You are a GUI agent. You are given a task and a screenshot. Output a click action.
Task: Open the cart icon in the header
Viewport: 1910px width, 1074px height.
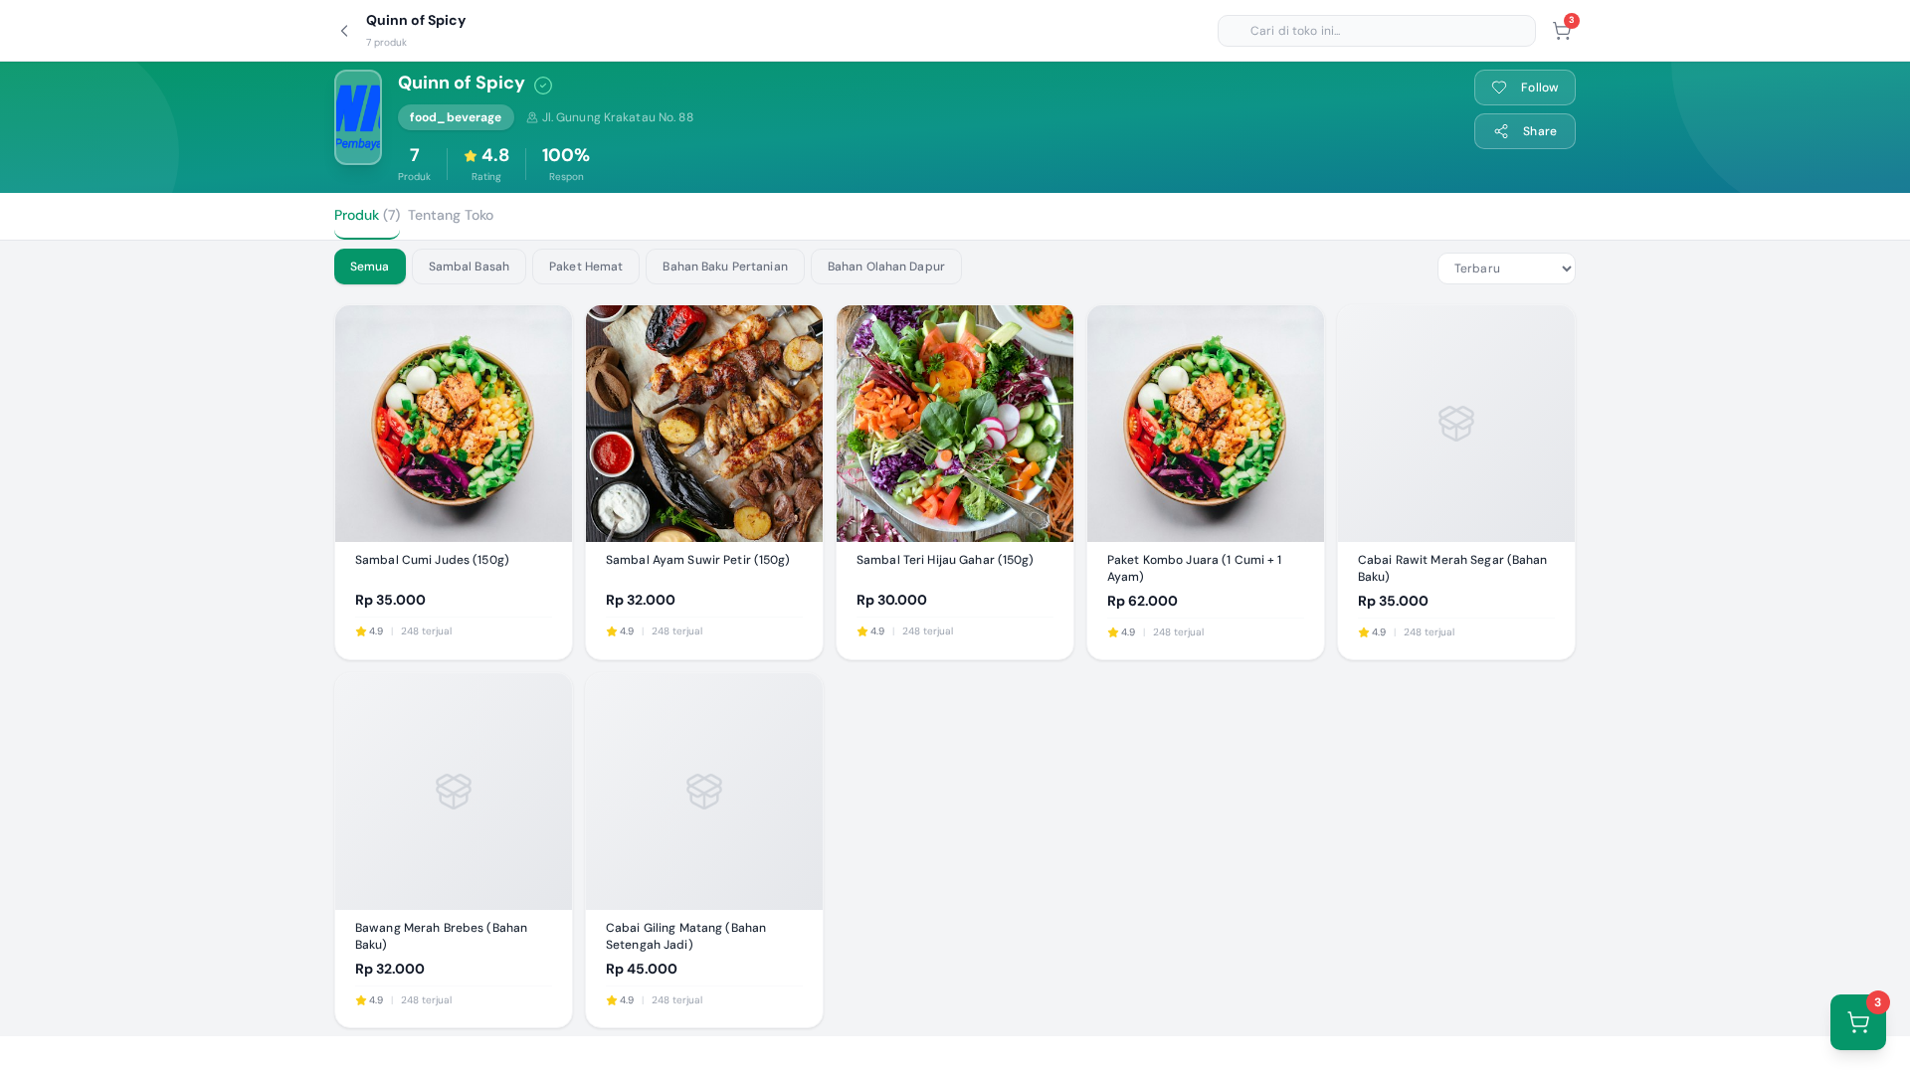pos(1562,31)
